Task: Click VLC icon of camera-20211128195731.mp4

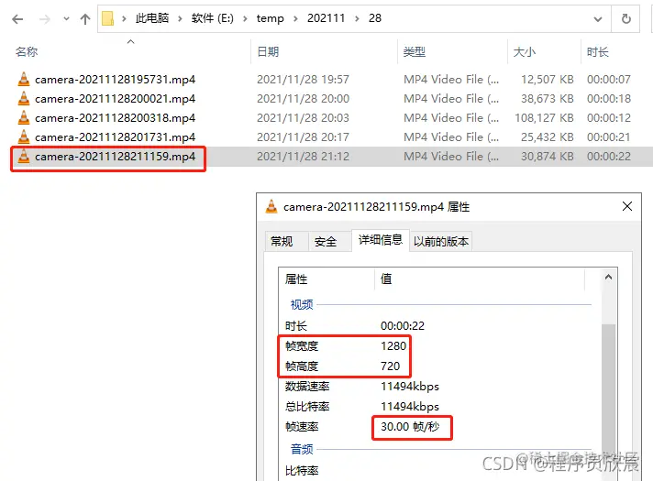Action: point(24,79)
